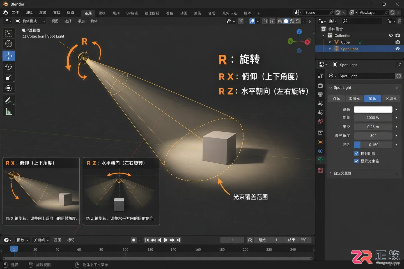Click the Blender logo menu icon
404x269 pixels.
[6, 13]
